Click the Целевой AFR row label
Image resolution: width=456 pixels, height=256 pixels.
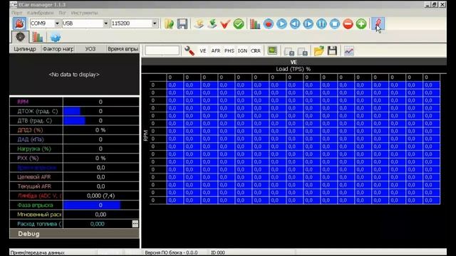[x=34, y=177]
